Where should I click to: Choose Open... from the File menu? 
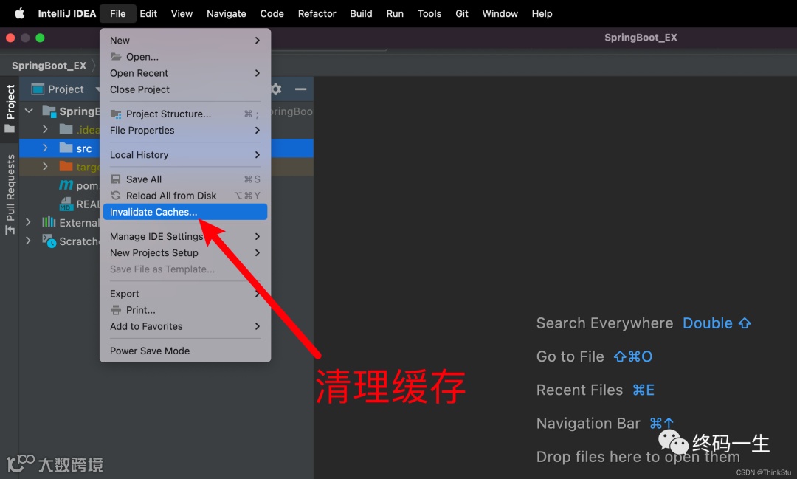coord(185,56)
